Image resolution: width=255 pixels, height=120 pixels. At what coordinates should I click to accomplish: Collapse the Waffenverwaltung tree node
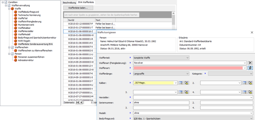(6, 5)
